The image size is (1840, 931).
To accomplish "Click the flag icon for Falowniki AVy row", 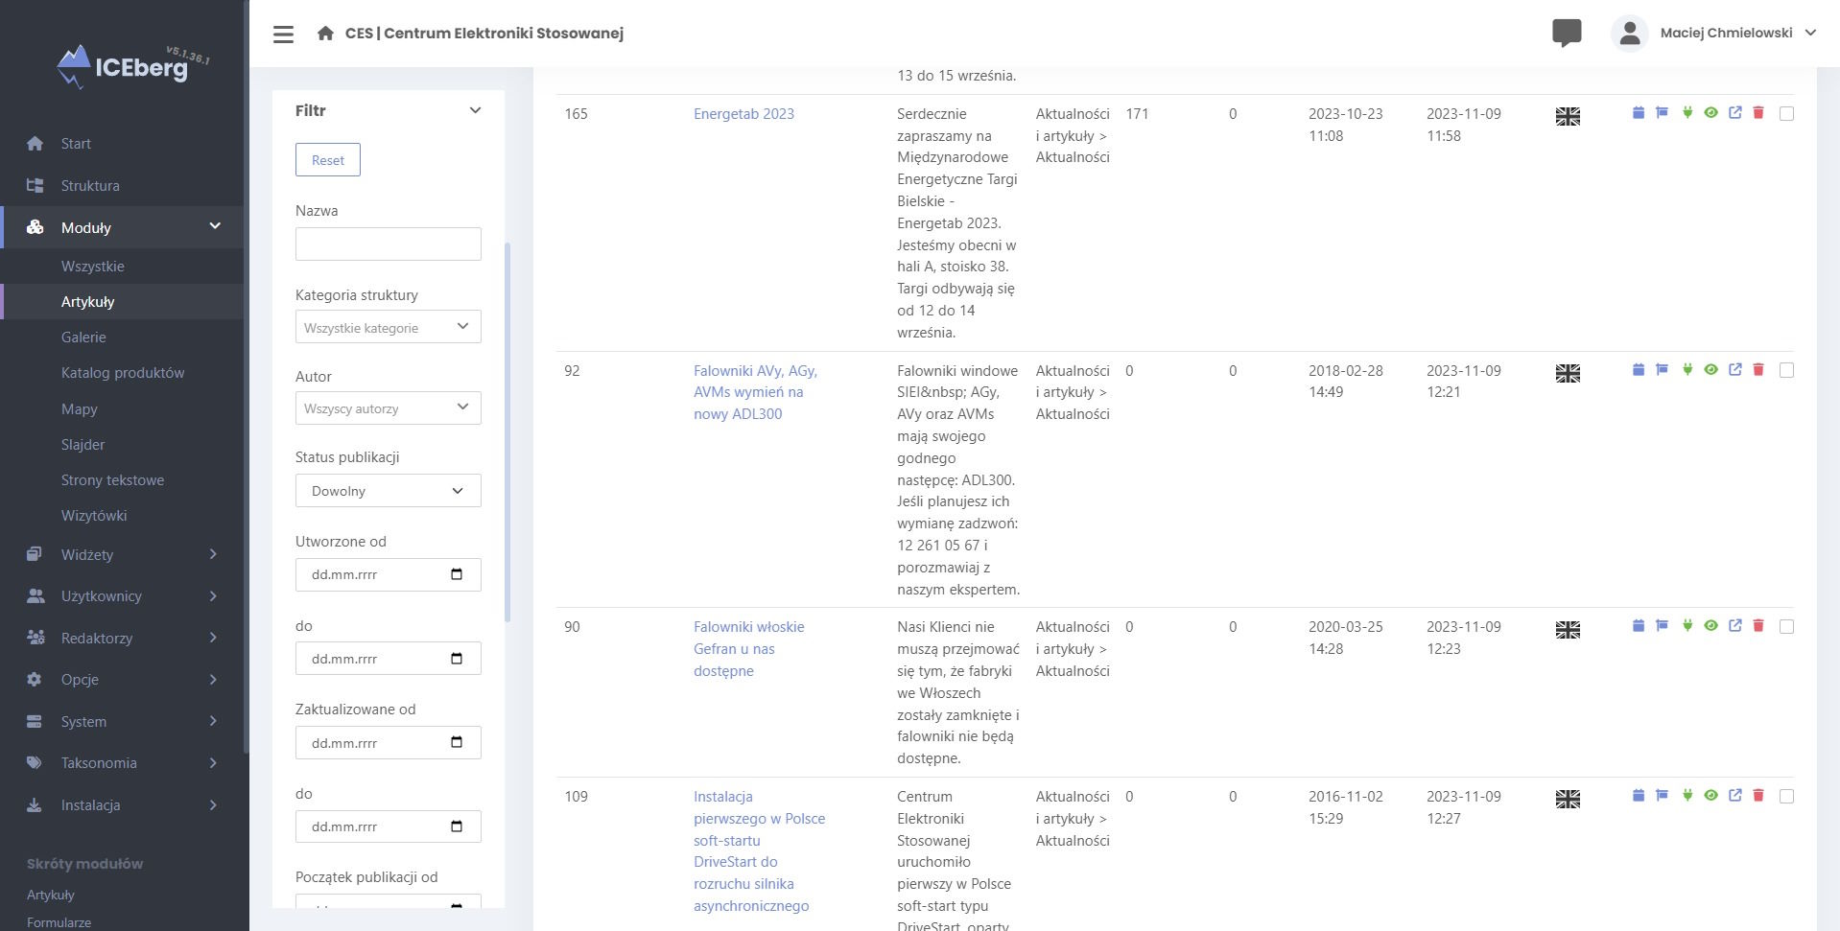I will [1662, 370].
